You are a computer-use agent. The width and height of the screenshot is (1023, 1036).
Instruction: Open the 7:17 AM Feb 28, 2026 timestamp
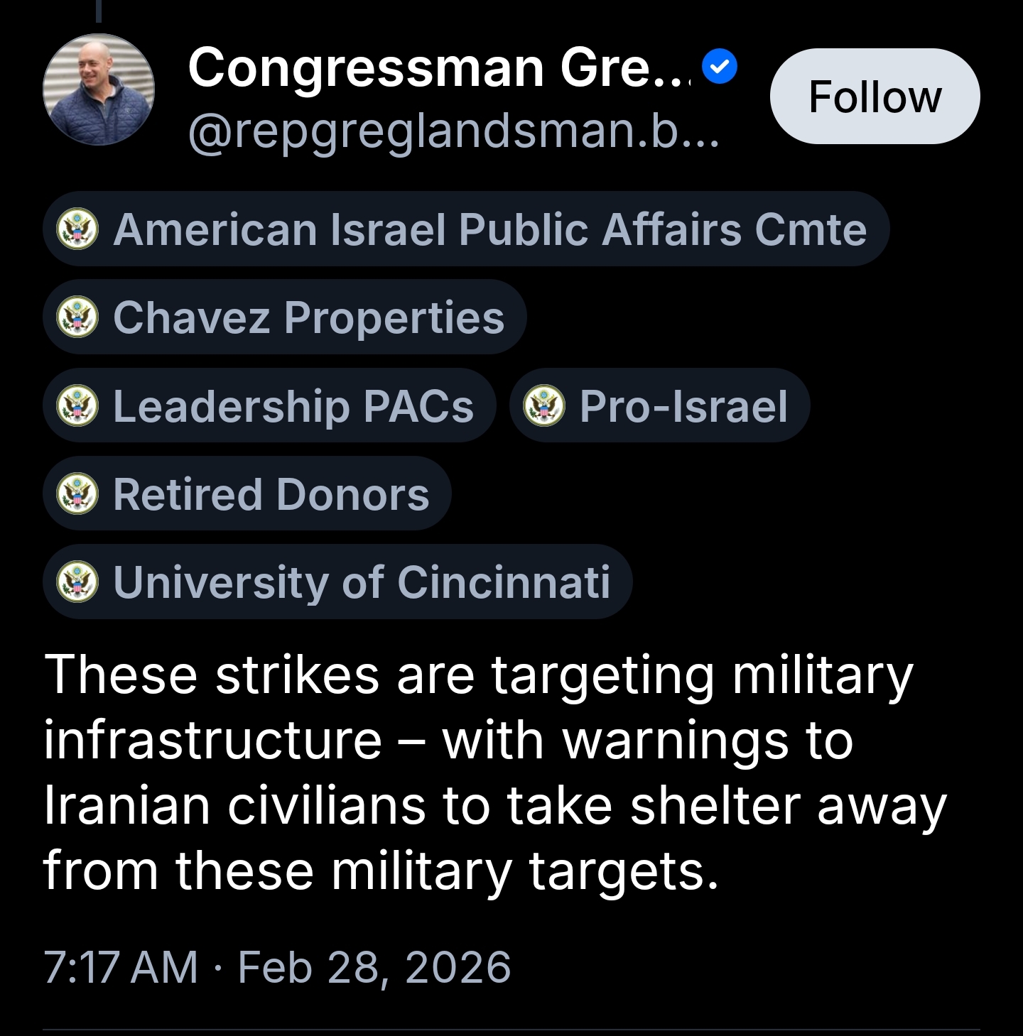pos(277,967)
